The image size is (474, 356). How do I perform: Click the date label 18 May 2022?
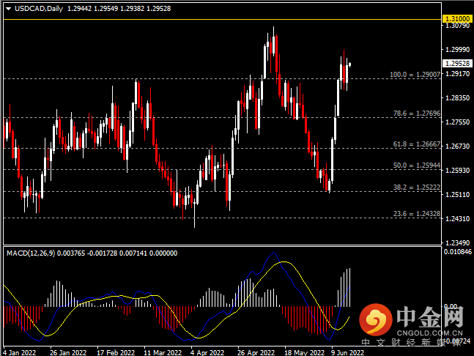click(305, 352)
